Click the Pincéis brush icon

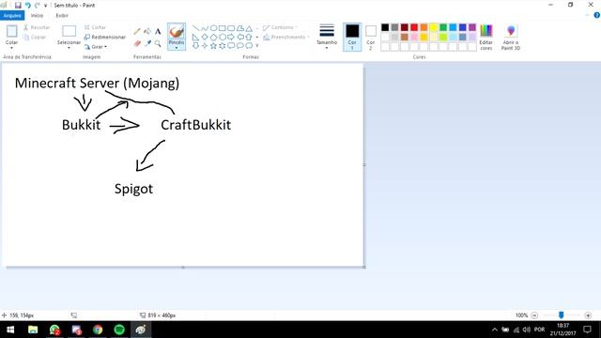[177, 31]
